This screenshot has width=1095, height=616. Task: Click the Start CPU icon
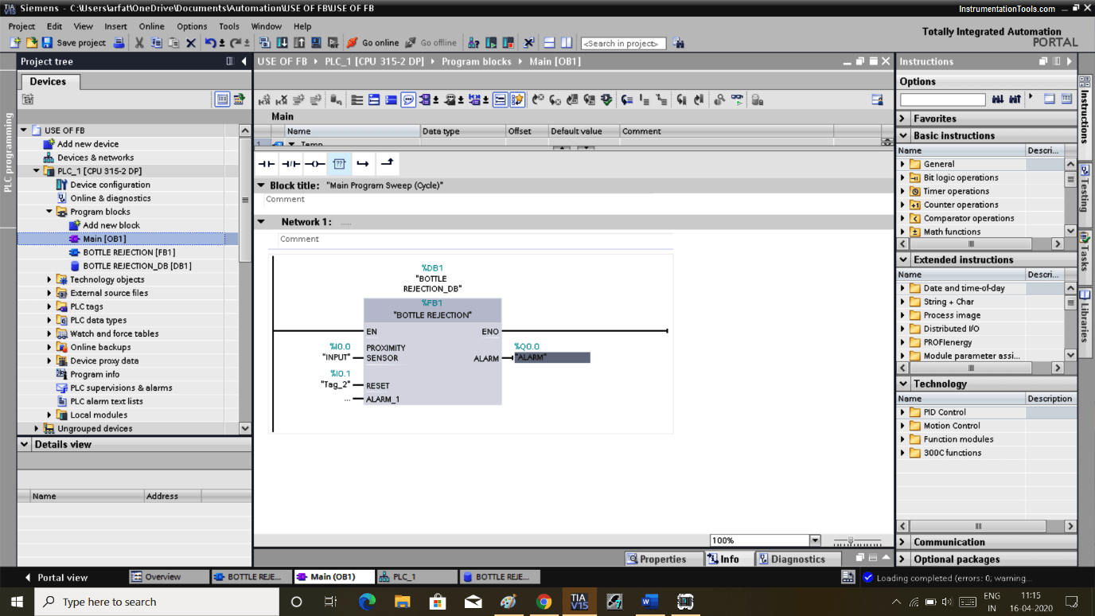click(x=491, y=43)
